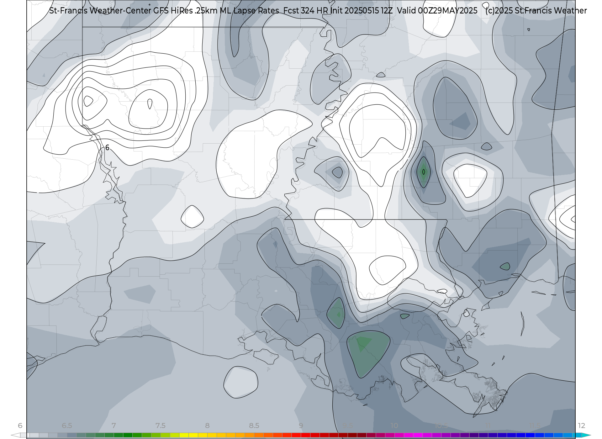
Task: Click the colorbar tick label "8.5"
Action: click(254, 426)
